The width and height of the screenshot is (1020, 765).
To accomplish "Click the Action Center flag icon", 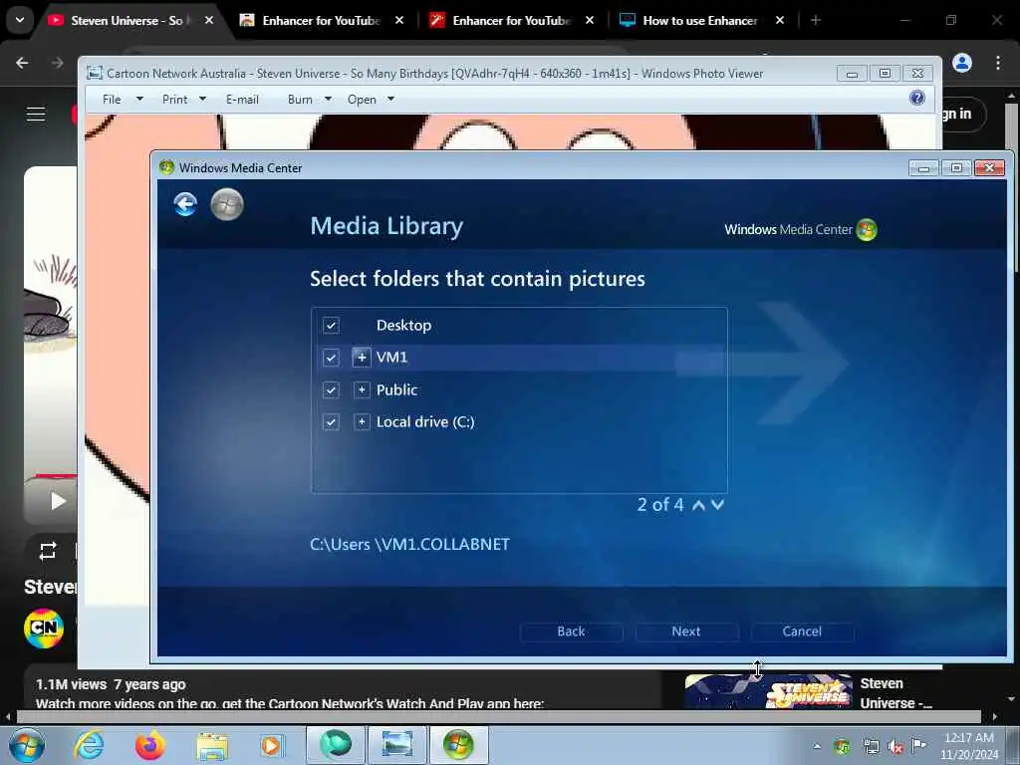I will (918, 745).
